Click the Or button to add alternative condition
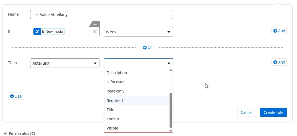 (148, 47)
